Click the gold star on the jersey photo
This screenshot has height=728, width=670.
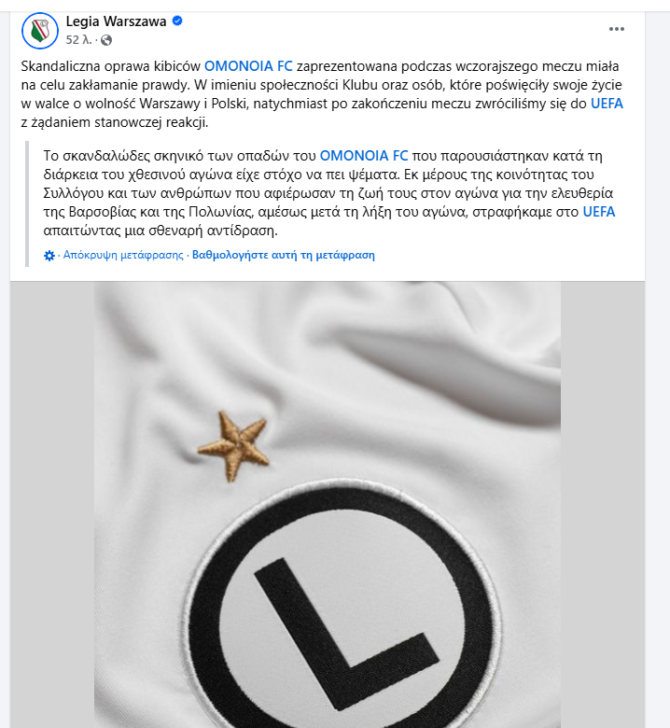coord(233,446)
